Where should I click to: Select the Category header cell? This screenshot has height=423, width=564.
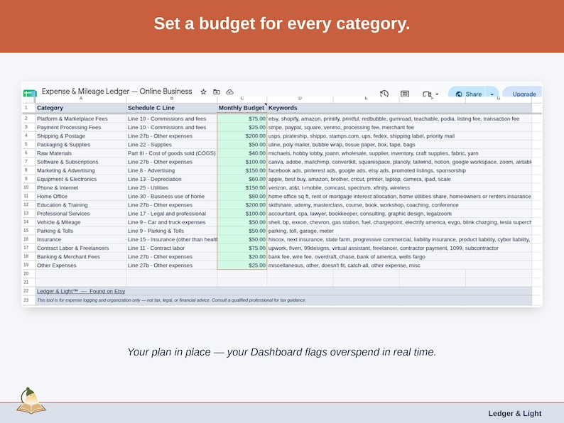(x=81, y=108)
